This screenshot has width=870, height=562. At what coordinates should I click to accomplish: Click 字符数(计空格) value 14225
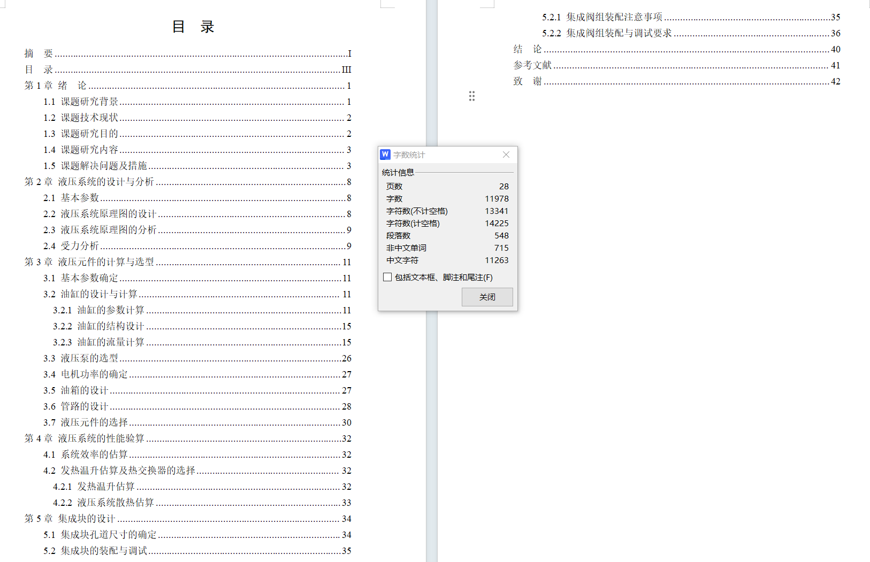click(497, 223)
